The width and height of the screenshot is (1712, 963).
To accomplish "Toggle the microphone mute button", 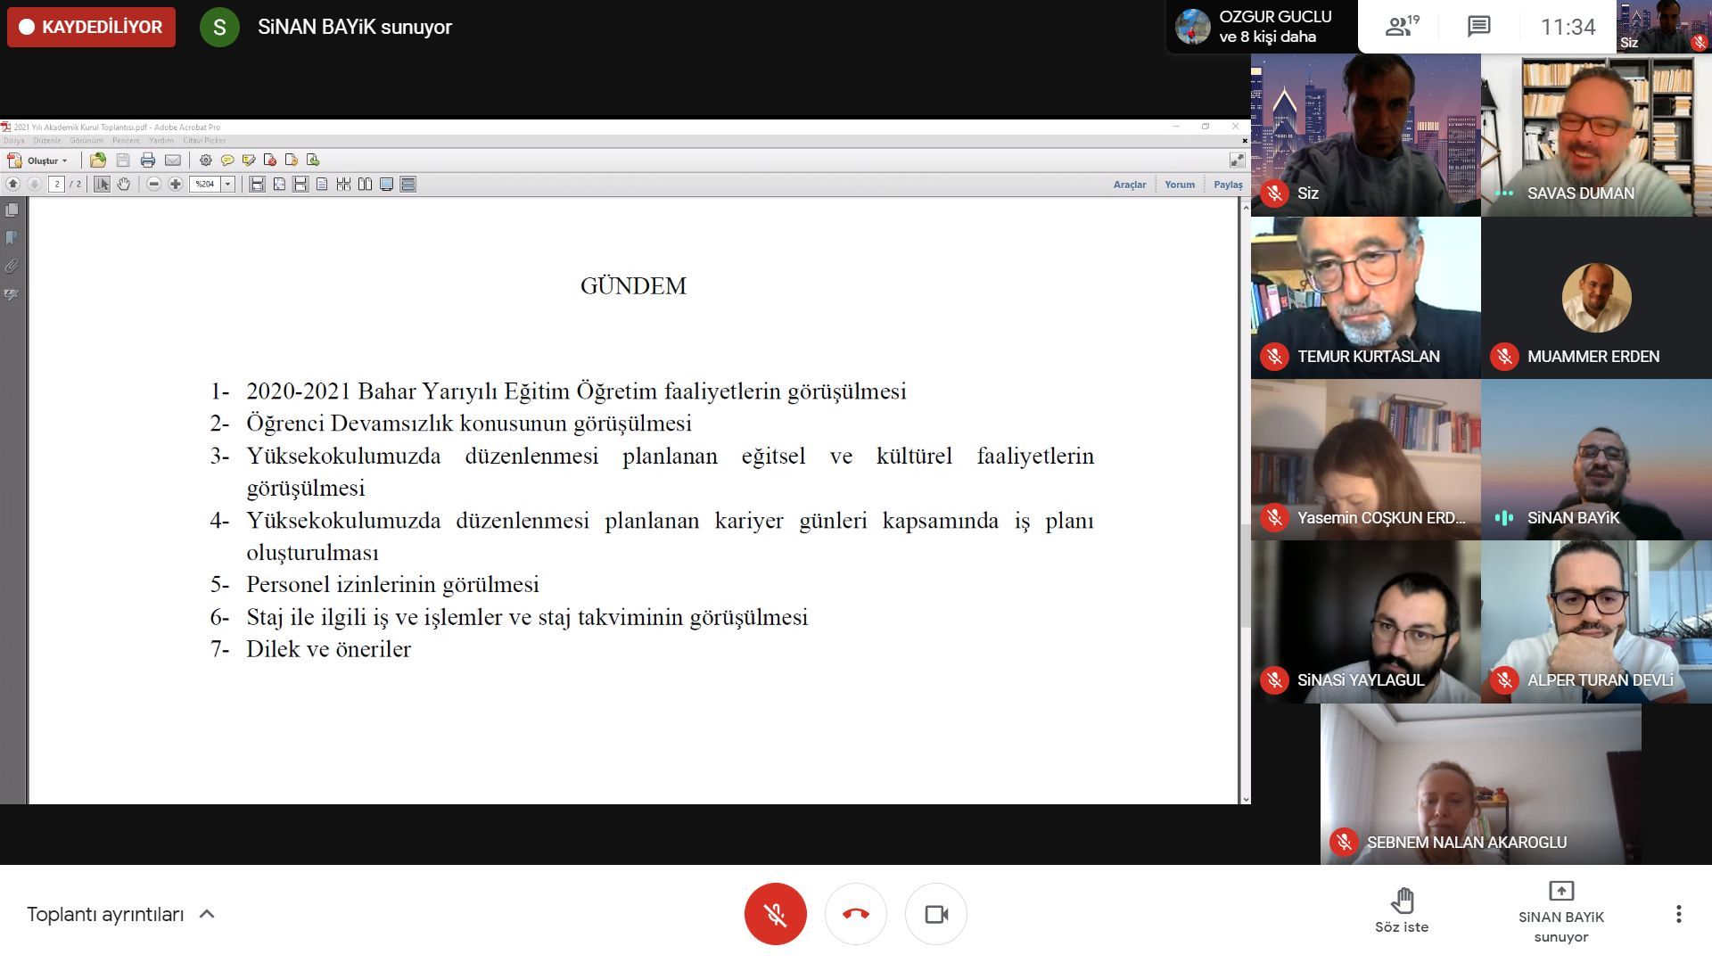I will pos(775,914).
